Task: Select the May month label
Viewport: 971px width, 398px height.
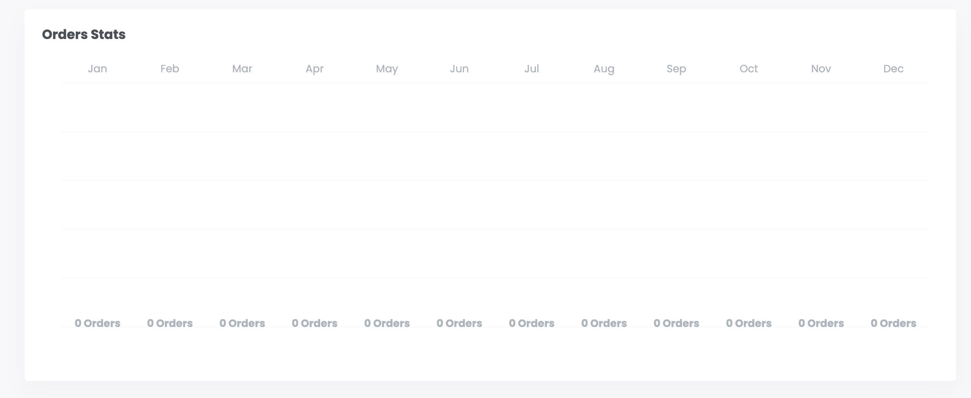Action: 387,69
